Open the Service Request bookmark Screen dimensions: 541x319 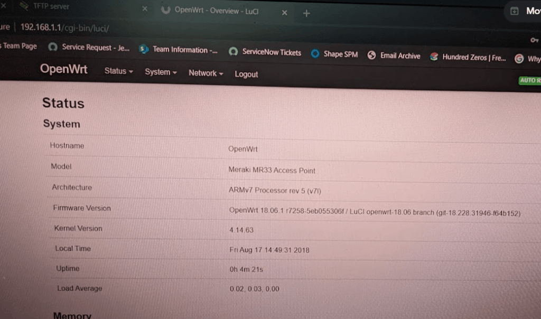coord(89,47)
